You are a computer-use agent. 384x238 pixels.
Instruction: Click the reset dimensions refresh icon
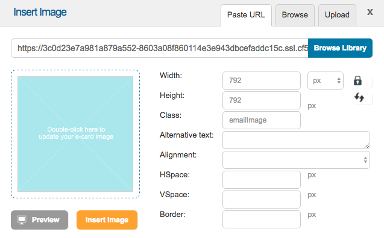[x=359, y=97]
